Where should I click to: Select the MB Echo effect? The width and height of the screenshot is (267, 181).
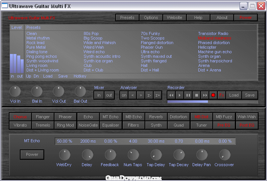(x=133, y=117)
